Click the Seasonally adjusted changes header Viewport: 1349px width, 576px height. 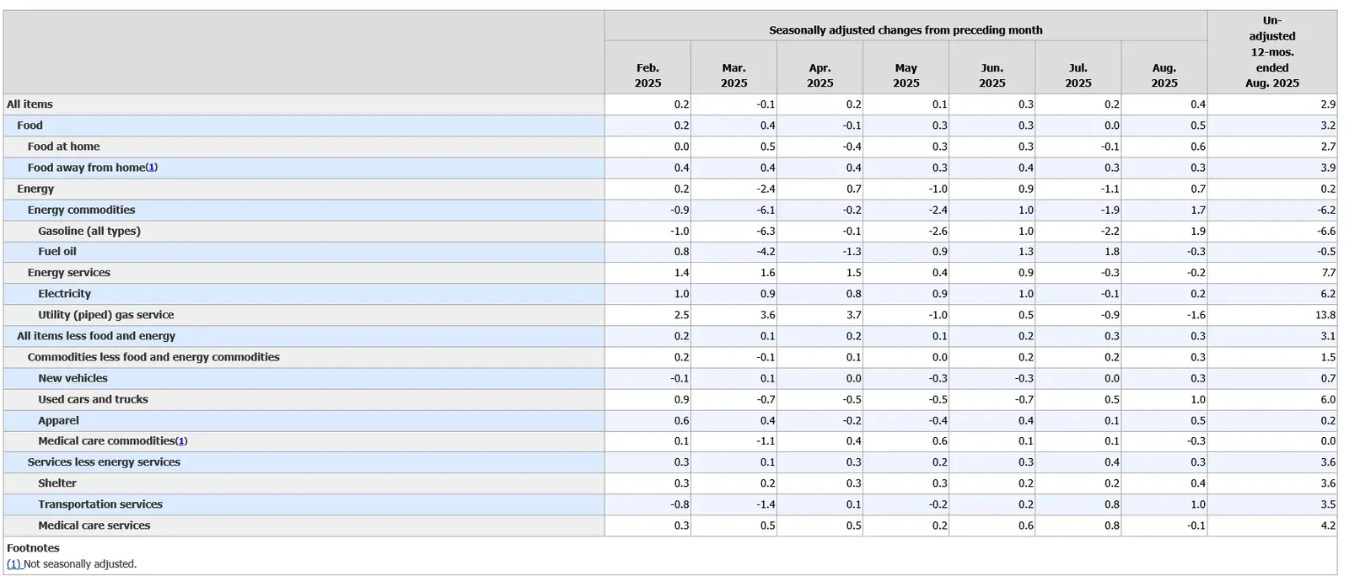tap(906, 30)
